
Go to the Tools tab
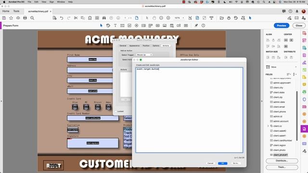[x=16, y=11]
